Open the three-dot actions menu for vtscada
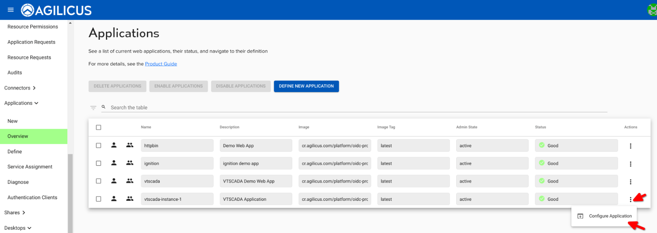Image resolution: width=657 pixels, height=233 pixels. pyautogui.click(x=630, y=181)
